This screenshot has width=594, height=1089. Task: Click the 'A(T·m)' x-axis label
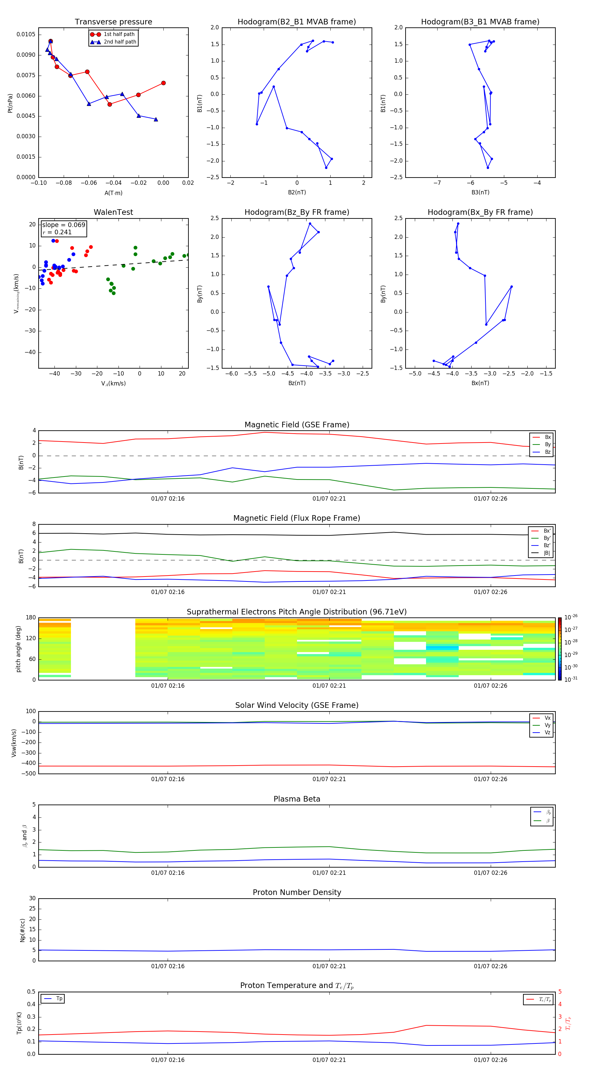(x=113, y=193)
